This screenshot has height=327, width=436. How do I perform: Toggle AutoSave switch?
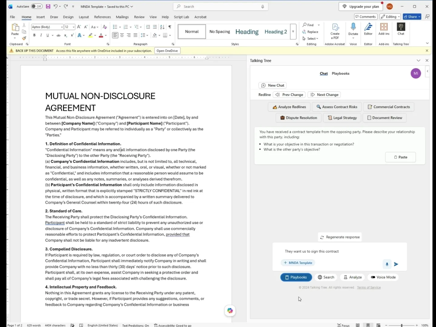click(x=37, y=6)
